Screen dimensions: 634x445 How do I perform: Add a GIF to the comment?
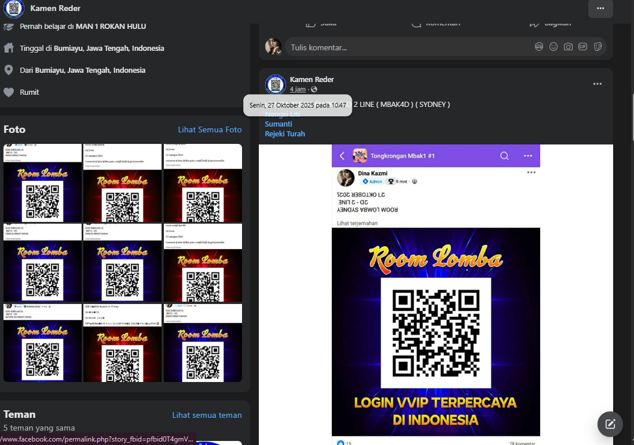(x=582, y=47)
